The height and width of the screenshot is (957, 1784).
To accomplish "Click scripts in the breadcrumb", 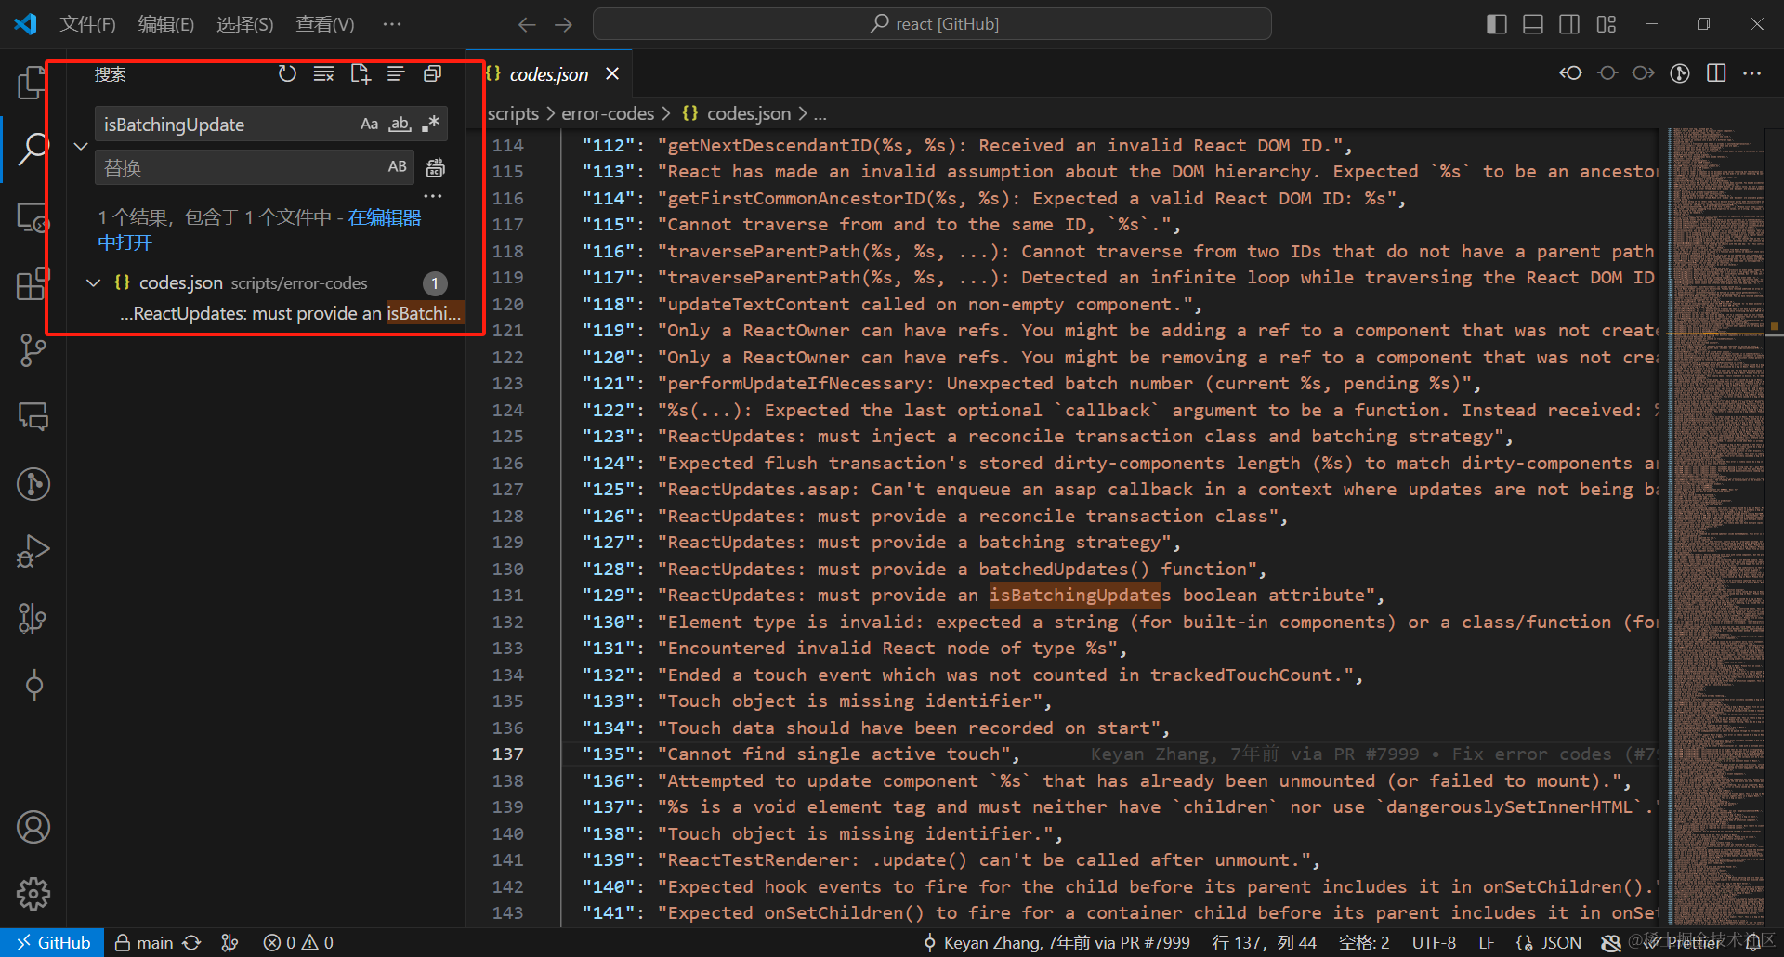I will point(513,113).
